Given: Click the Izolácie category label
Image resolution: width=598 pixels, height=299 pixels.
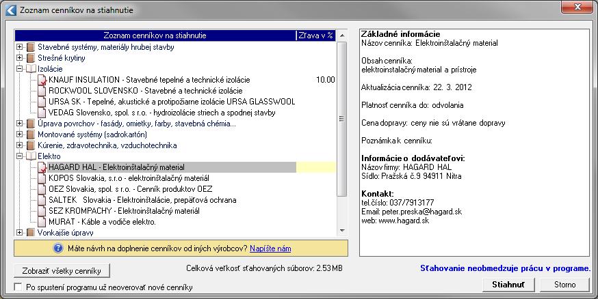Looking at the screenshot, I should (50, 69).
